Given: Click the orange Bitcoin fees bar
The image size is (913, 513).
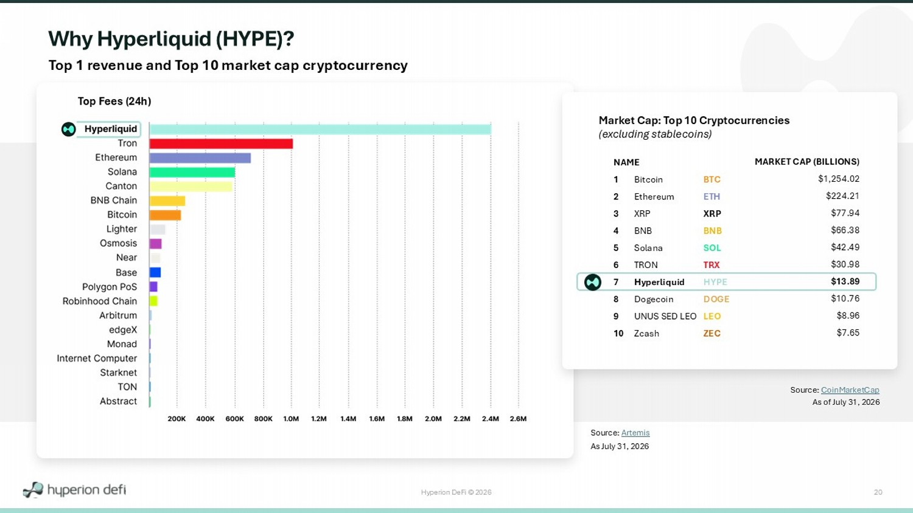Looking at the screenshot, I should (165, 215).
